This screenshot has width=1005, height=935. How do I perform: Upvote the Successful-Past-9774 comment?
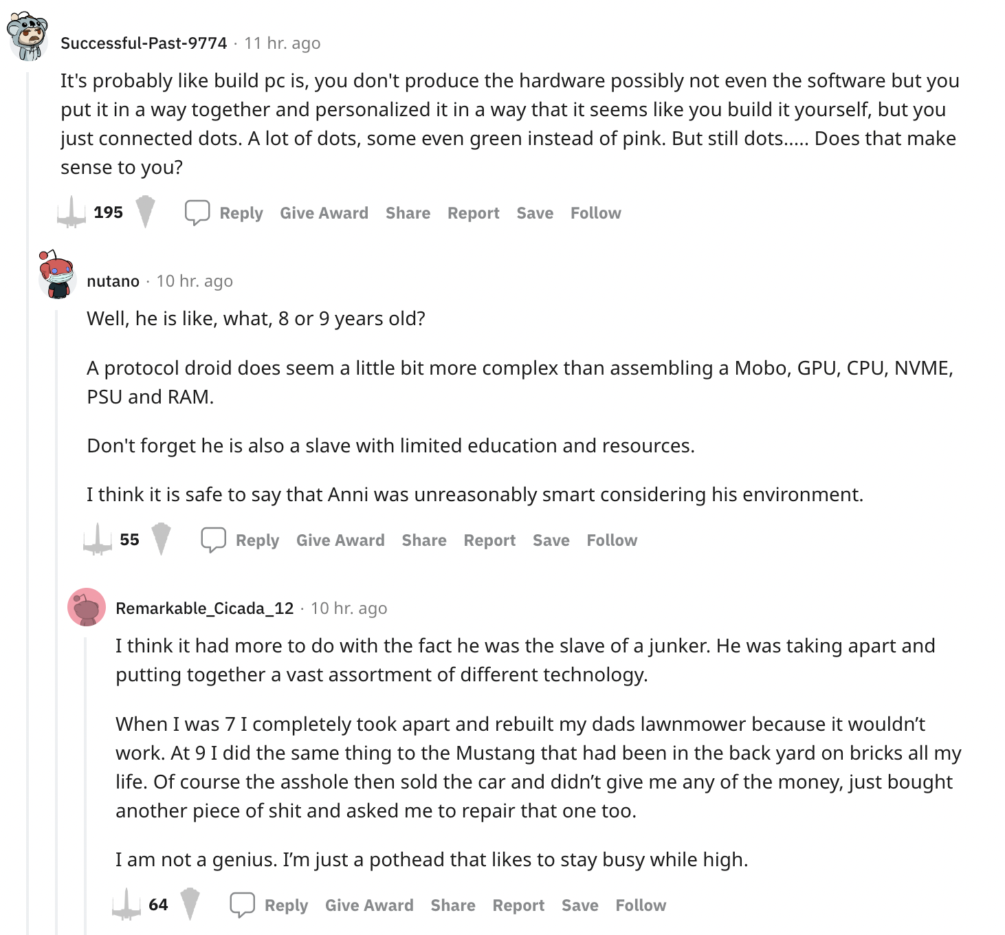(x=71, y=212)
